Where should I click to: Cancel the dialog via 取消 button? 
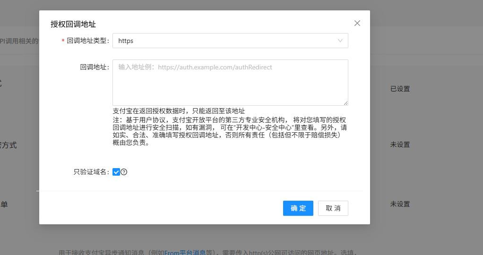click(333, 208)
